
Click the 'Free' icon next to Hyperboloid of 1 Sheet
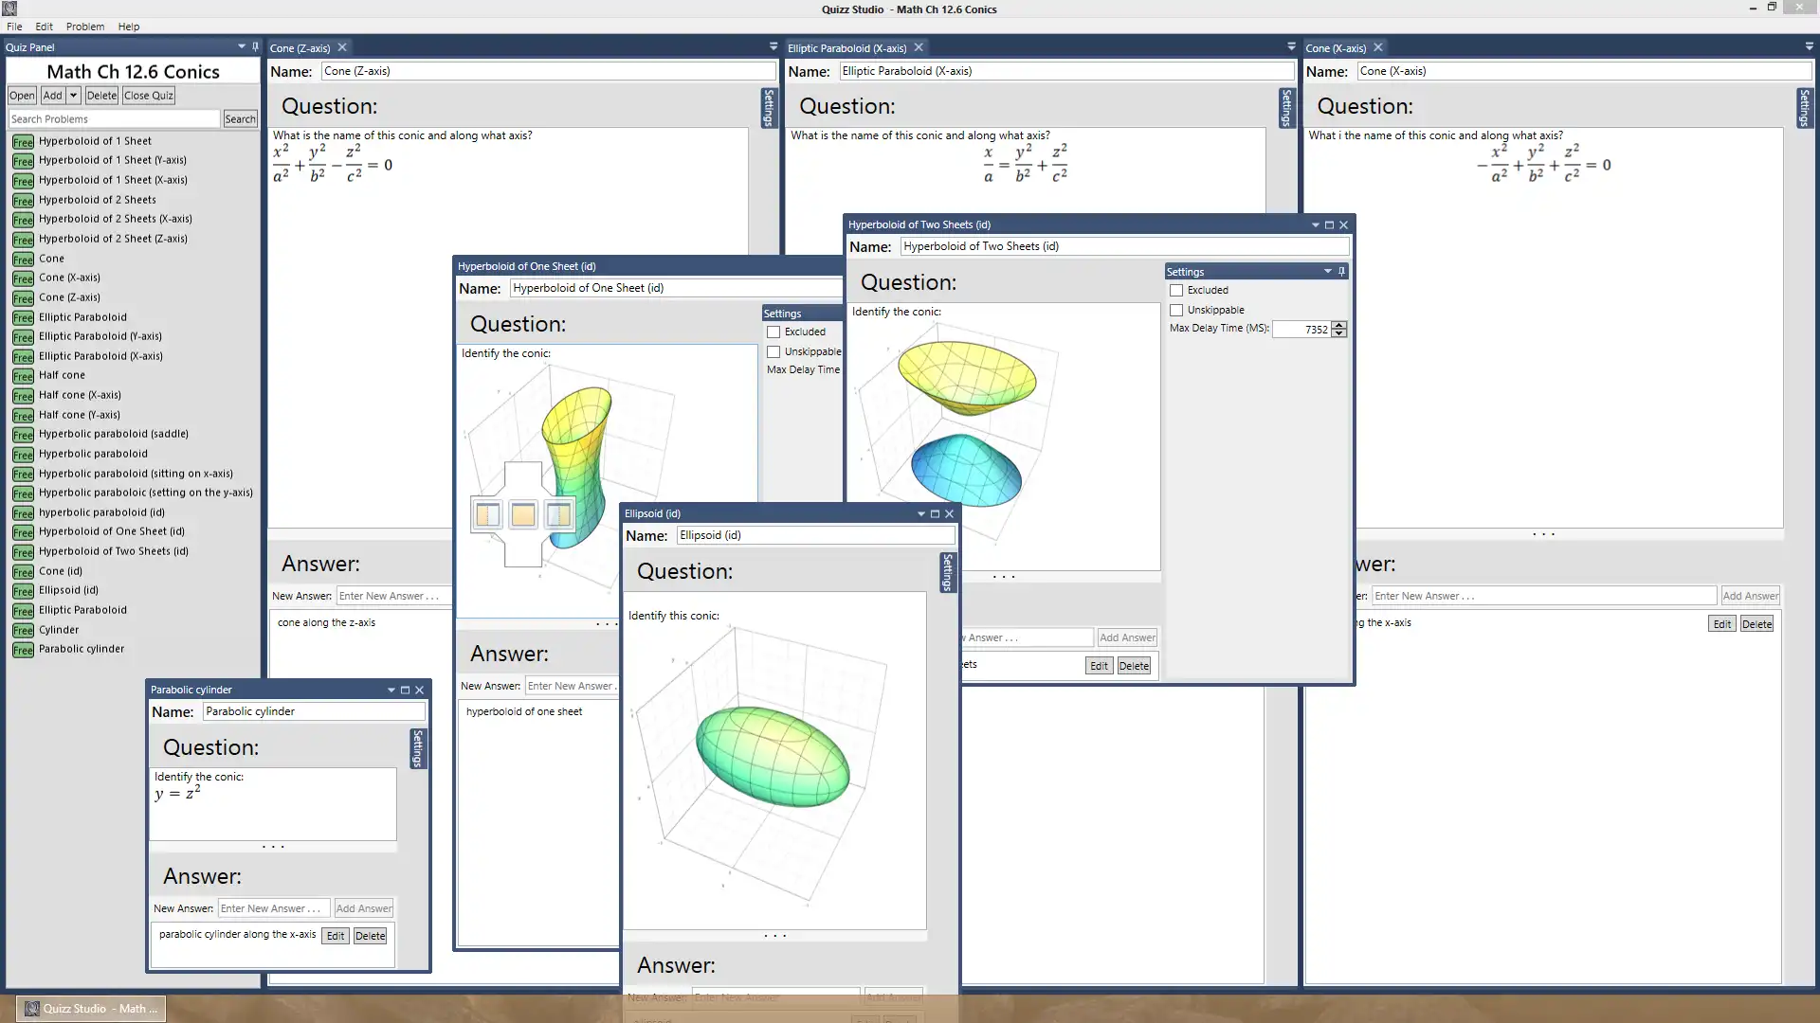(21, 140)
